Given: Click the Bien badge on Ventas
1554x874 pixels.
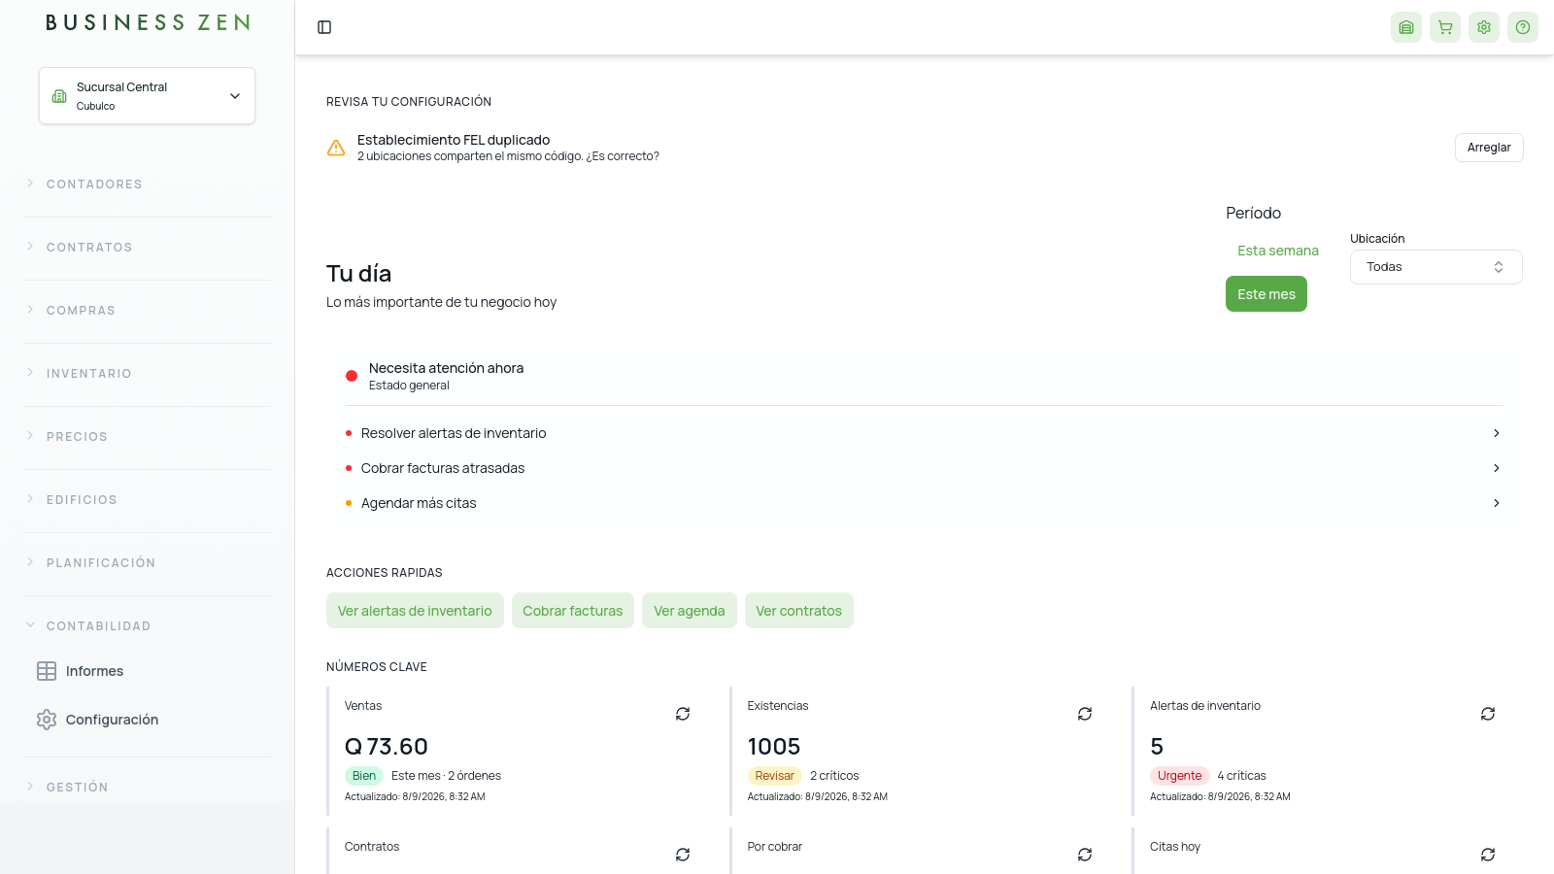Looking at the screenshot, I should point(364,776).
